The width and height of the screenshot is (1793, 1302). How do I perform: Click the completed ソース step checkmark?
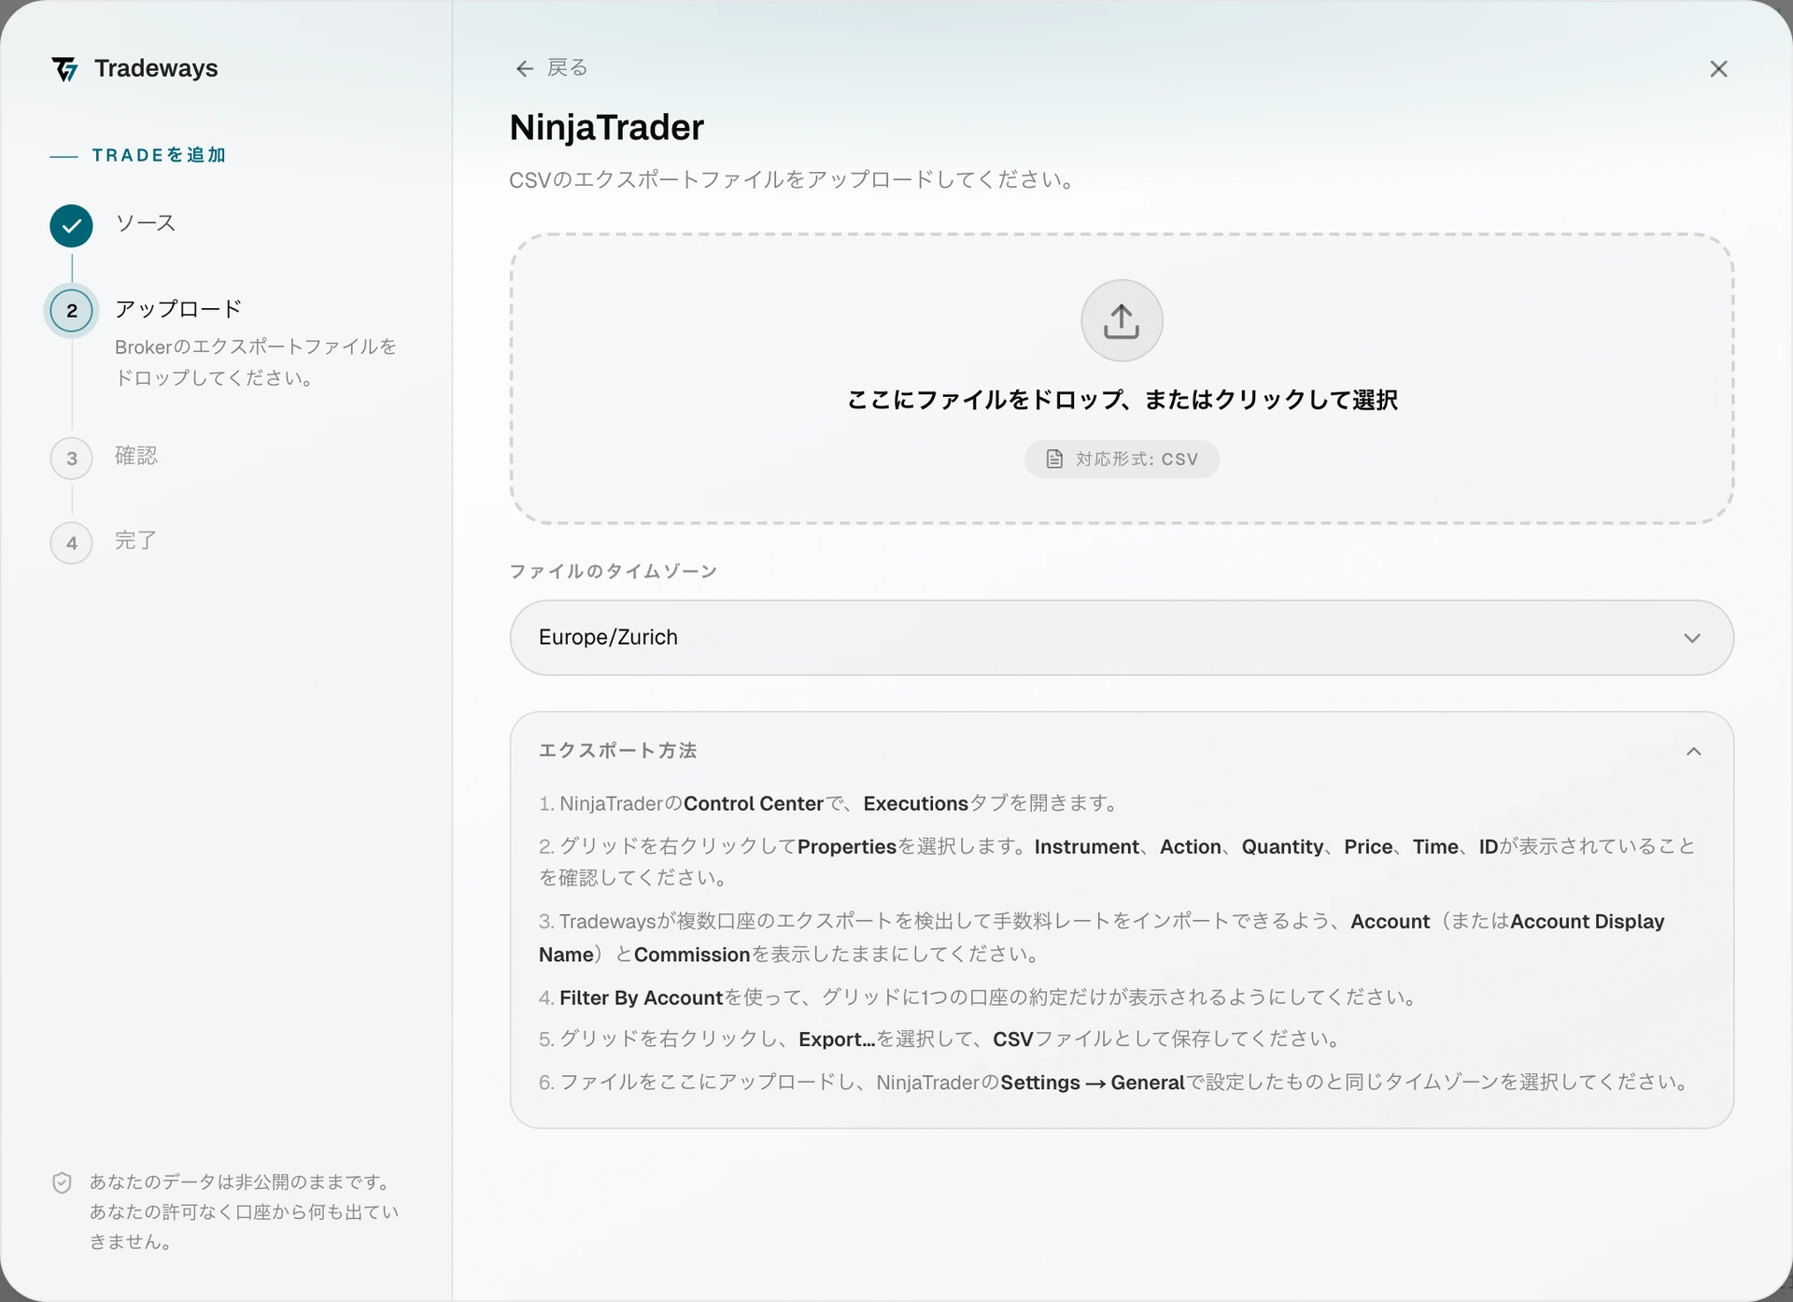pyautogui.click(x=71, y=226)
